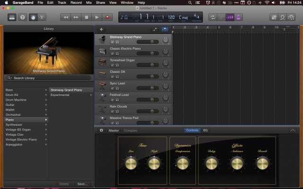
Task: Mute the Steinway Grand Piano track
Action: pos(112,42)
